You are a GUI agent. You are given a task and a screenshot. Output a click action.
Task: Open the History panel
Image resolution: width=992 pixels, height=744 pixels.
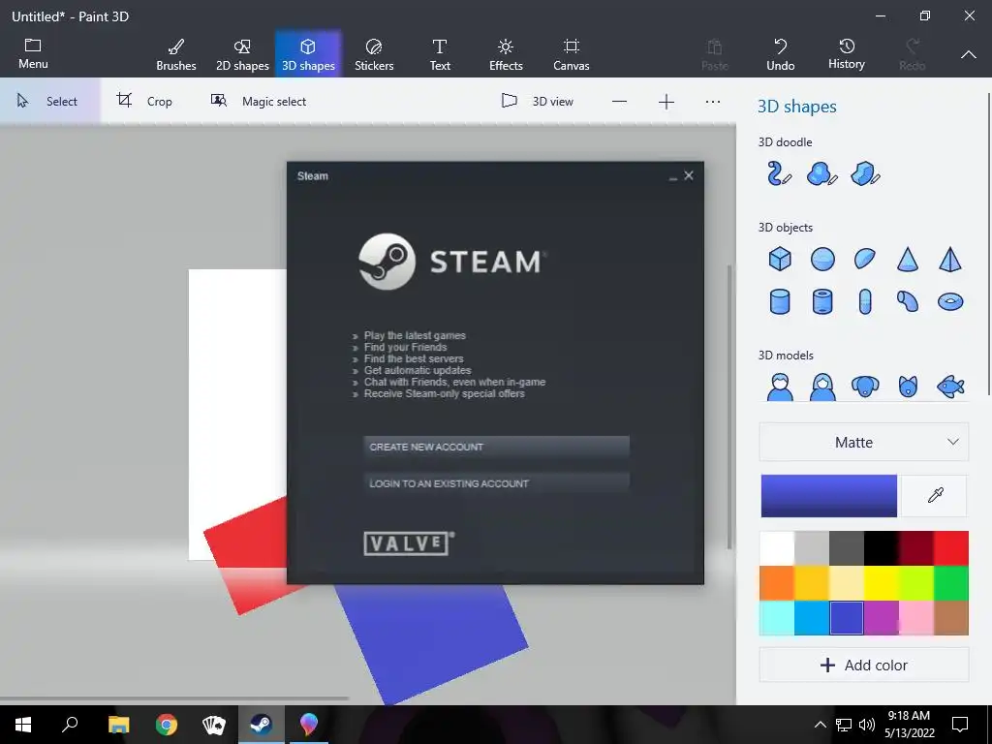(x=847, y=54)
